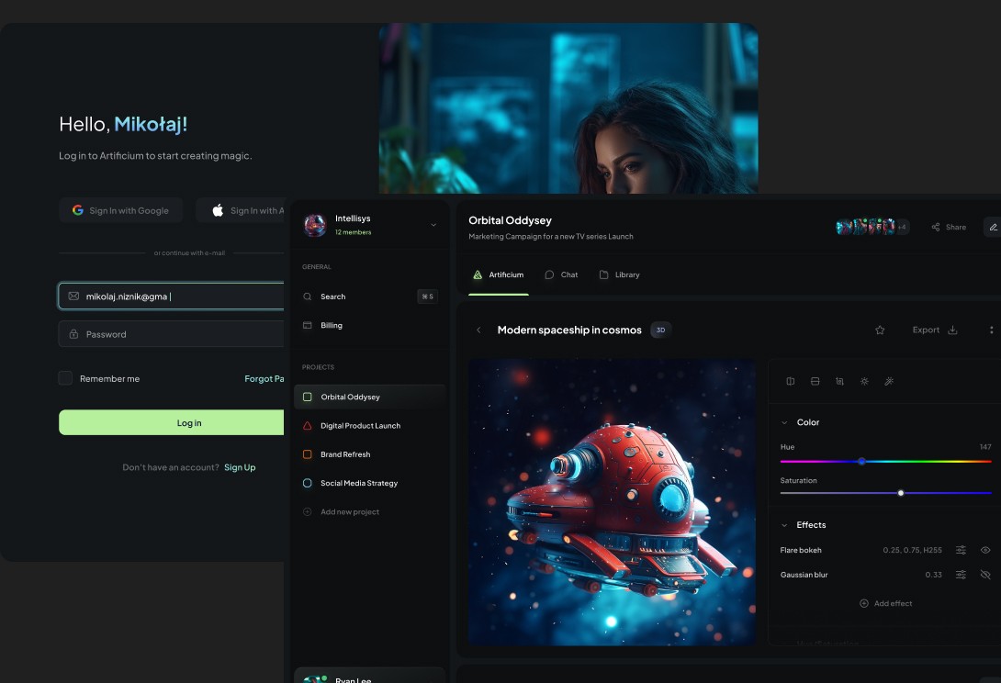Click the Export button
Image resolution: width=1001 pixels, height=683 pixels.
[x=935, y=330]
